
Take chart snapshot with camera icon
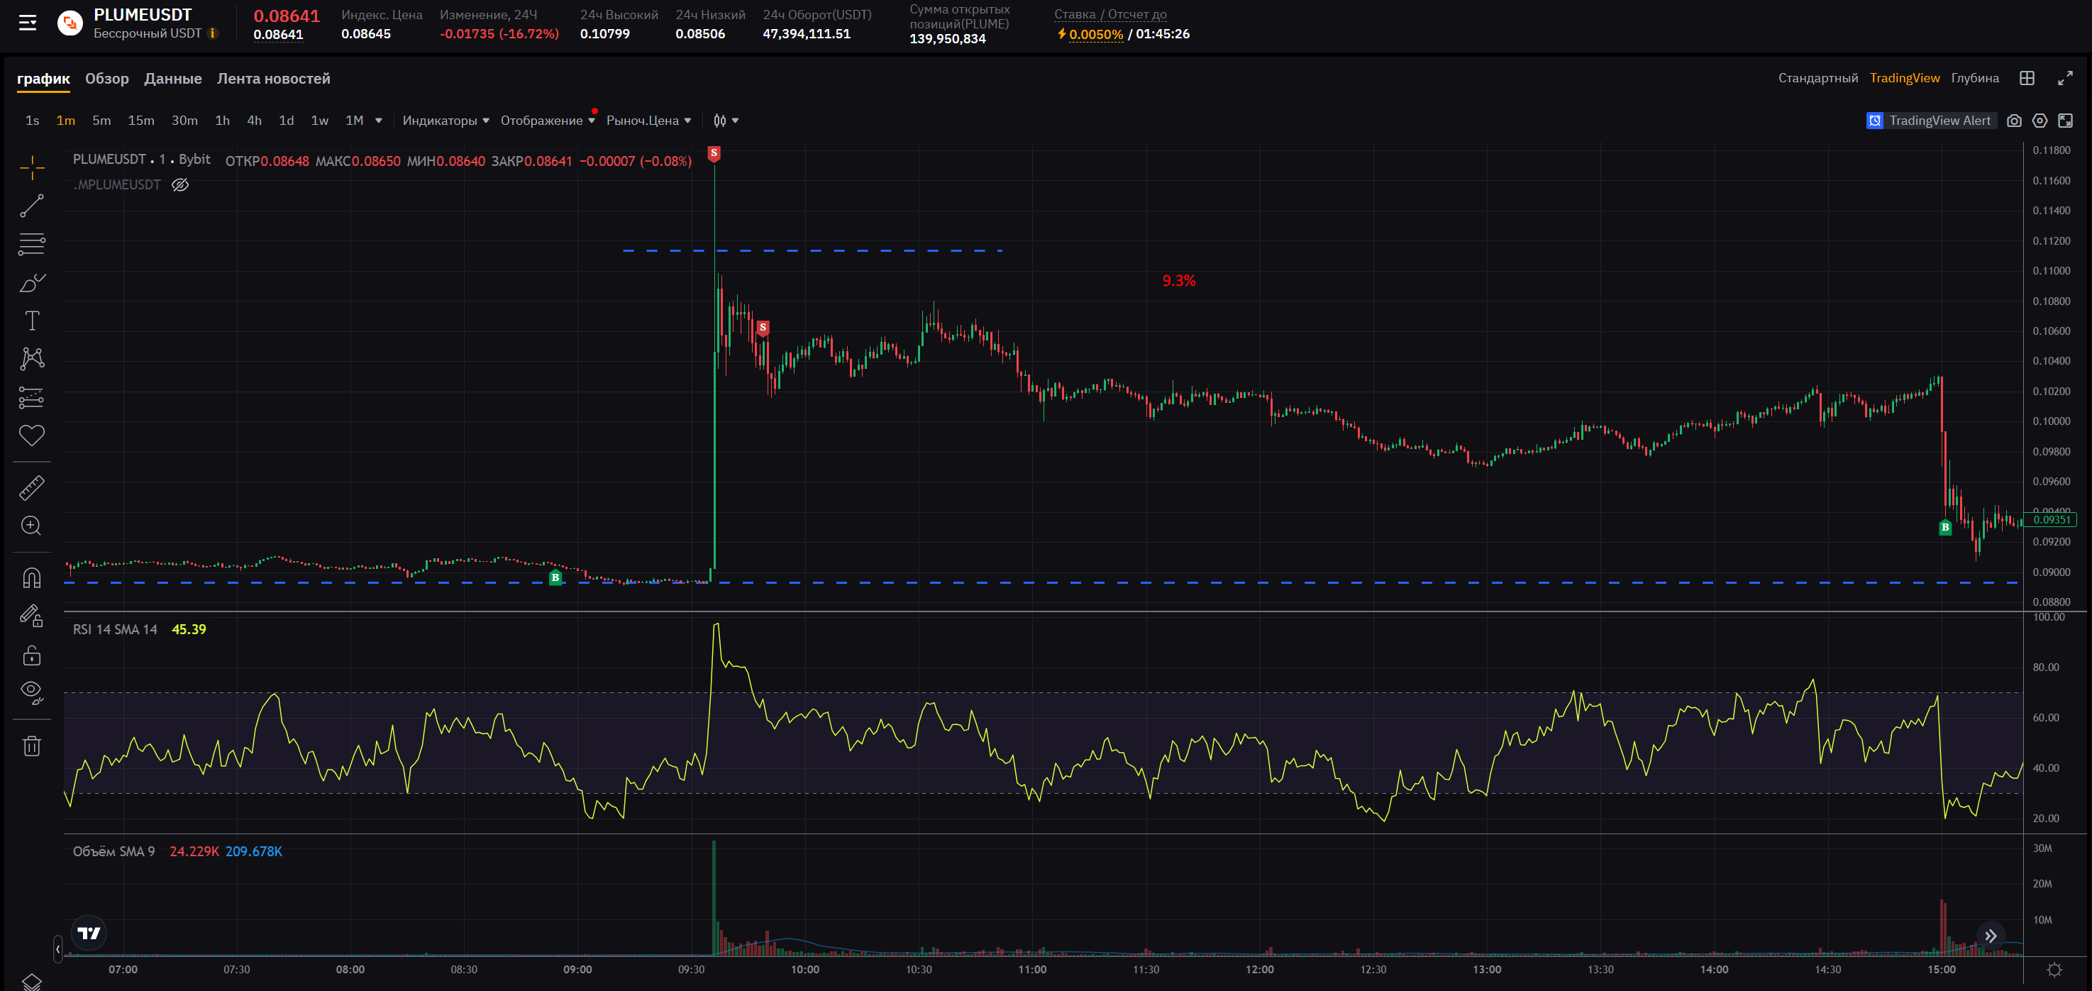(2014, 121)
